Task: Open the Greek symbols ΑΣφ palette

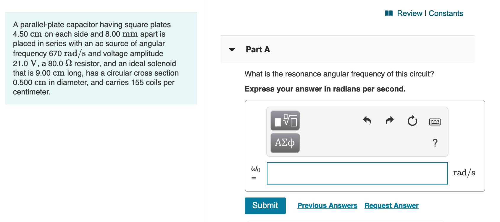Action: [285, 143]
